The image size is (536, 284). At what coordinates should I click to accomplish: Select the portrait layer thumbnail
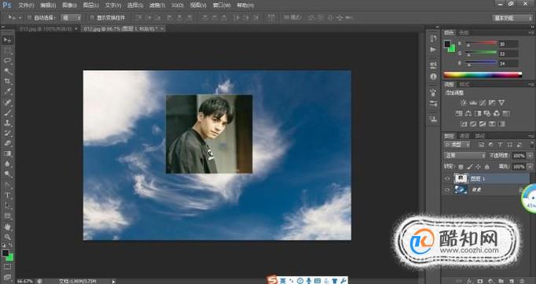(x=461, y=179)
